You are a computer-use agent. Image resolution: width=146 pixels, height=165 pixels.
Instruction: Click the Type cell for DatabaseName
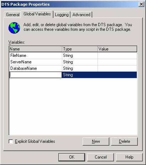pyautogui.click(x=80, y=68)
